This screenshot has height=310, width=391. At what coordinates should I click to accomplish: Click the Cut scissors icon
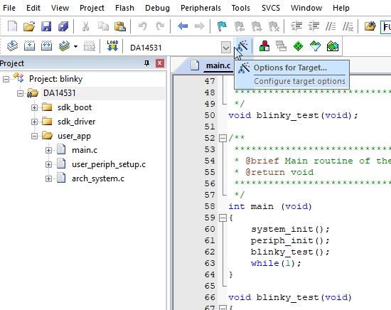point(85,26)
